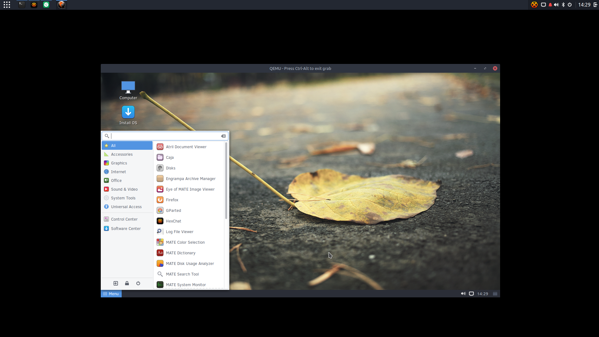The image size is (599, 337).
Task: Click the host Bluetooth tray icon
Action: tap(563, 5)
